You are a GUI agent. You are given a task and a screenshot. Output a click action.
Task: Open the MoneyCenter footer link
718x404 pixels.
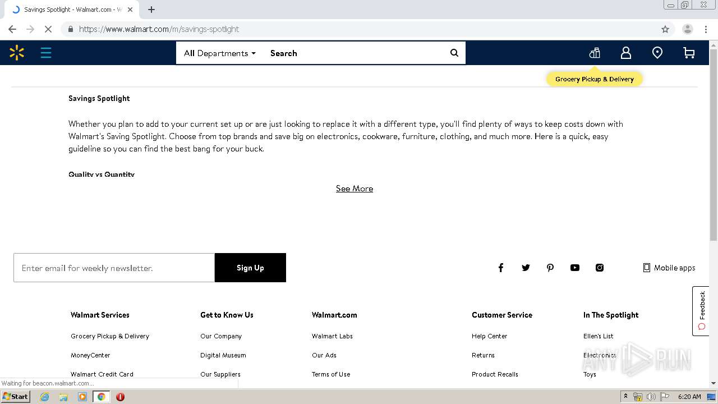tap(90, 355)
